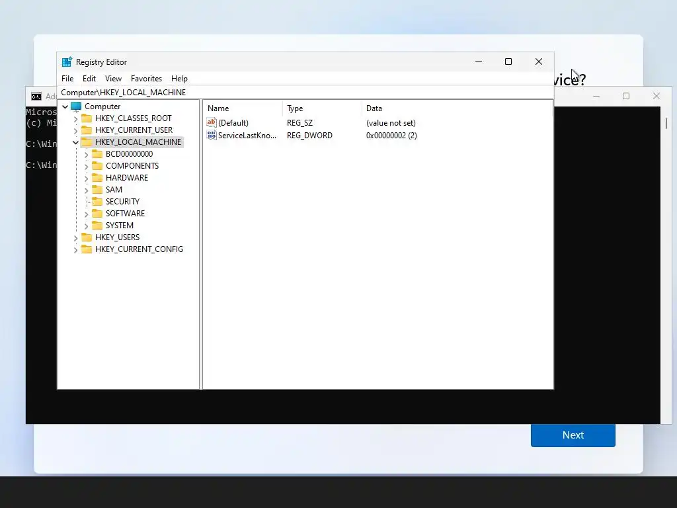677x508 pixels.
Task: Expand the BCD00000000 subkey
Action: [87, 154]
